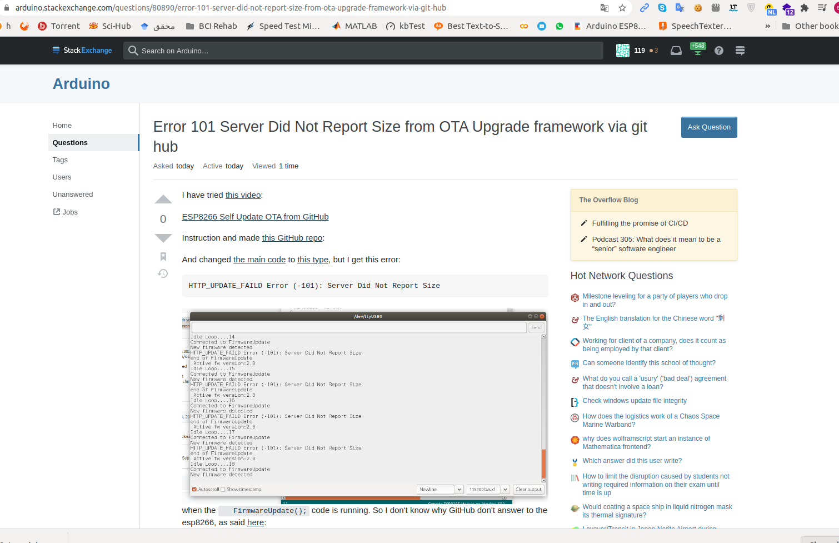Open Jobs in left sidebar

[x=66, y=212]
